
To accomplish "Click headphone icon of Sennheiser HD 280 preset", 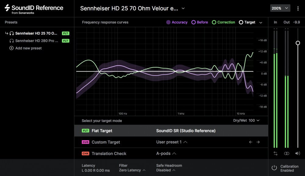I will [x=12, y=41].
